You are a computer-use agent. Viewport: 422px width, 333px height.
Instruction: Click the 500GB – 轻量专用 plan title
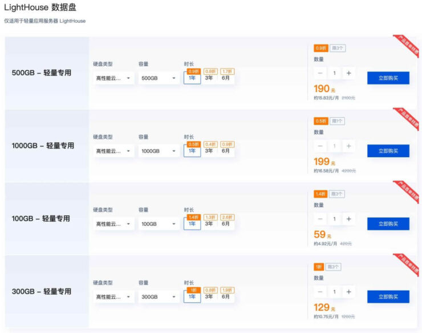(x=42, y=73)
